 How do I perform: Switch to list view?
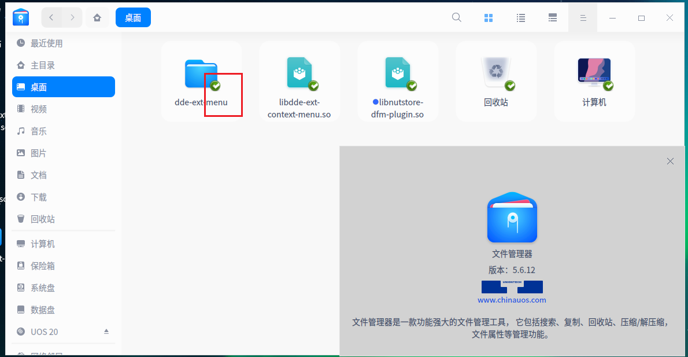pos(521,18)
